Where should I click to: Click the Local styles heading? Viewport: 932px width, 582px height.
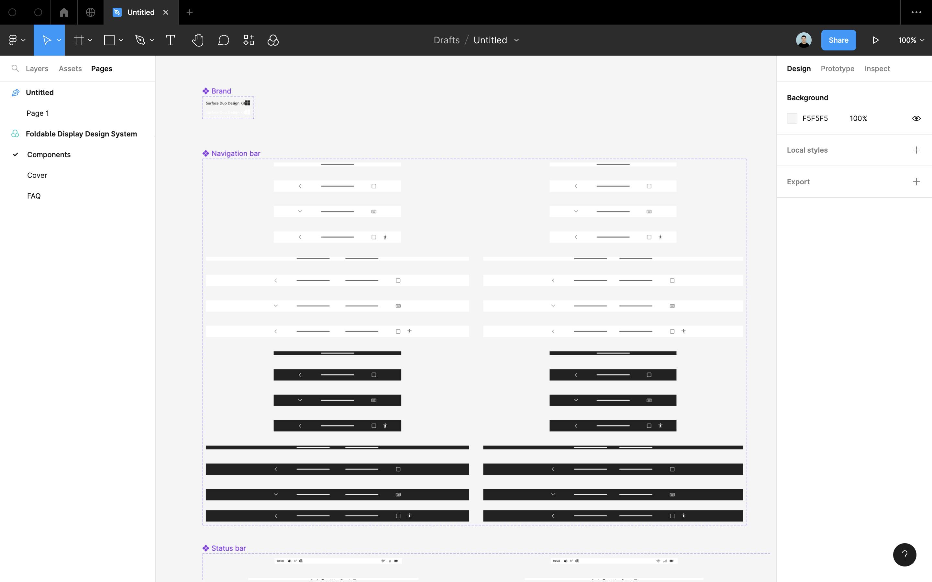coord(807,150)
